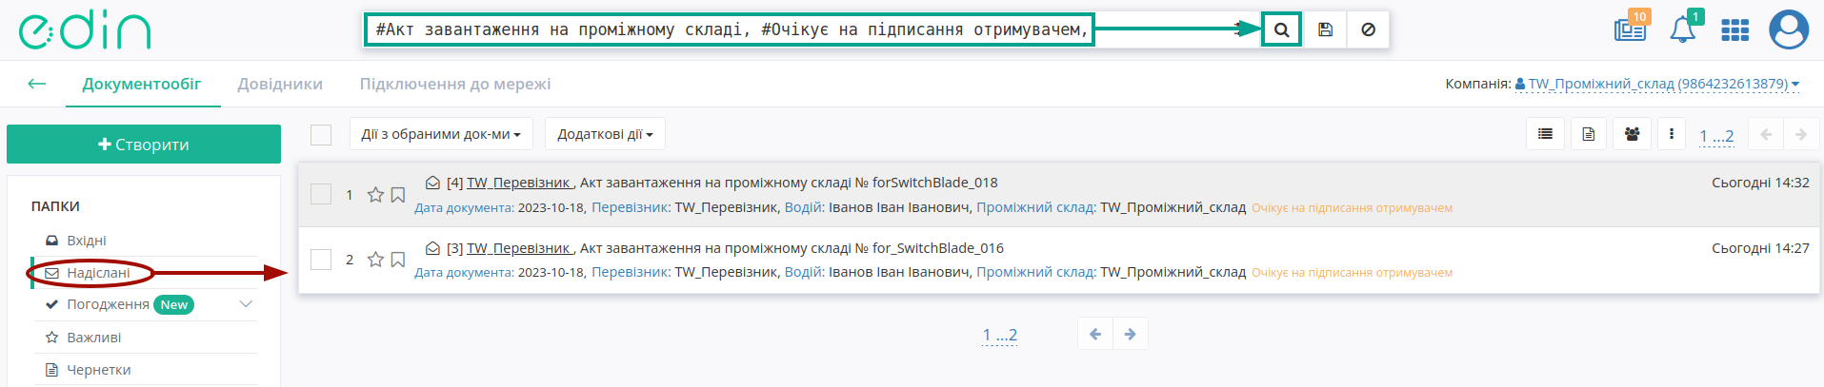Open 'Дії з обраними док-ми' dropdown
Viewport: 1824px width, 387px height.
point(441,134)
